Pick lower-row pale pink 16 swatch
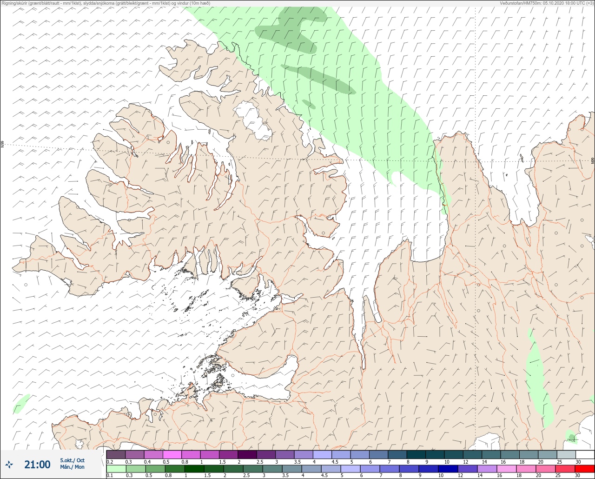 point(507,469)
